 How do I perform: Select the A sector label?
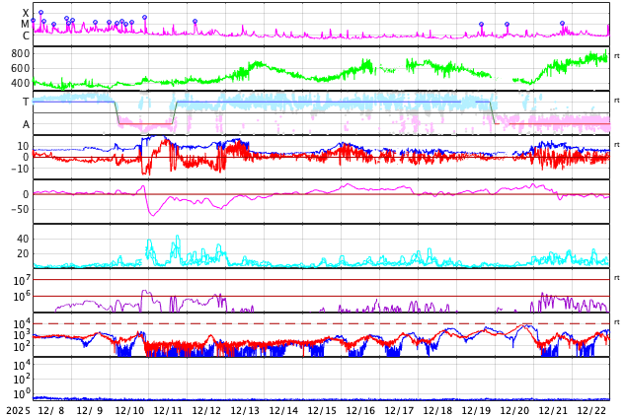pos(26,124)
